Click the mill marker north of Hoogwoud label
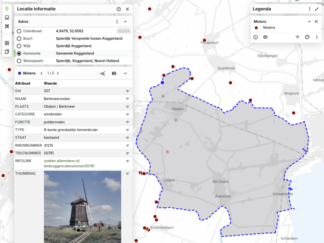This screenshot has height=243, width=324. [204, 40]
